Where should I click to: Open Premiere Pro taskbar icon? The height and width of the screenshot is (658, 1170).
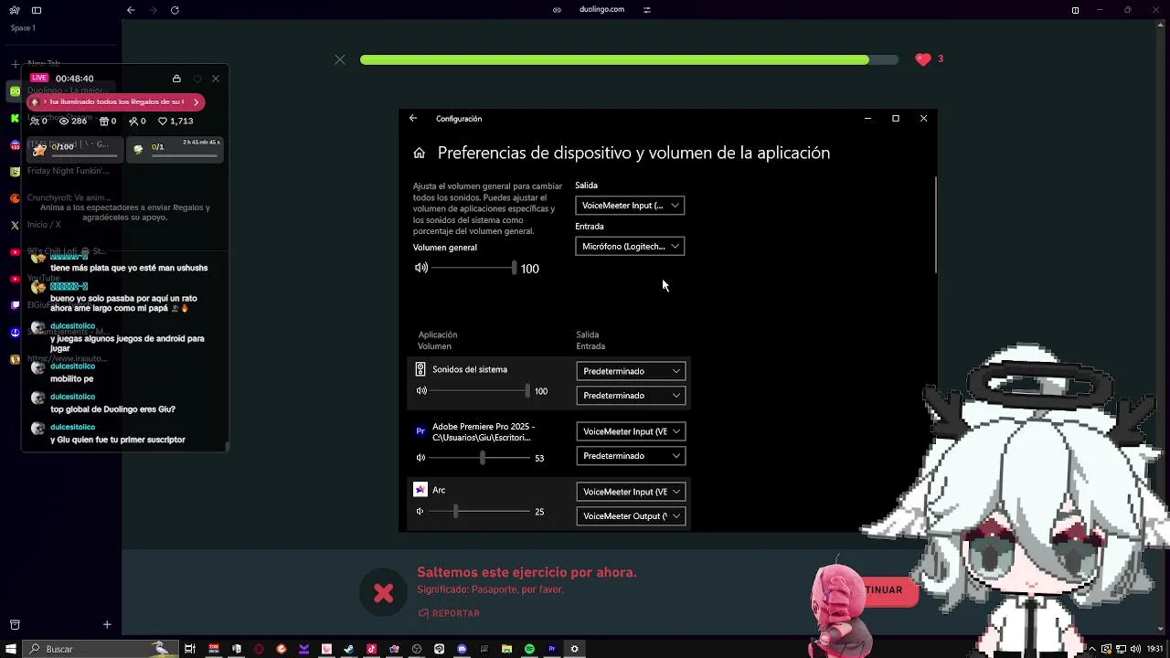552,649
